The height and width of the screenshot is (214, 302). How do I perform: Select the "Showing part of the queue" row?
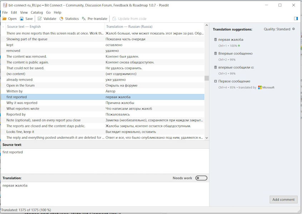click(x=103, y=39)
